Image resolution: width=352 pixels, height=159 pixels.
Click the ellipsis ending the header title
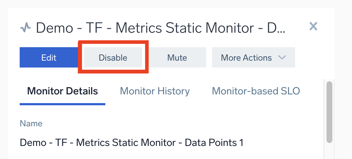point(281,30)
